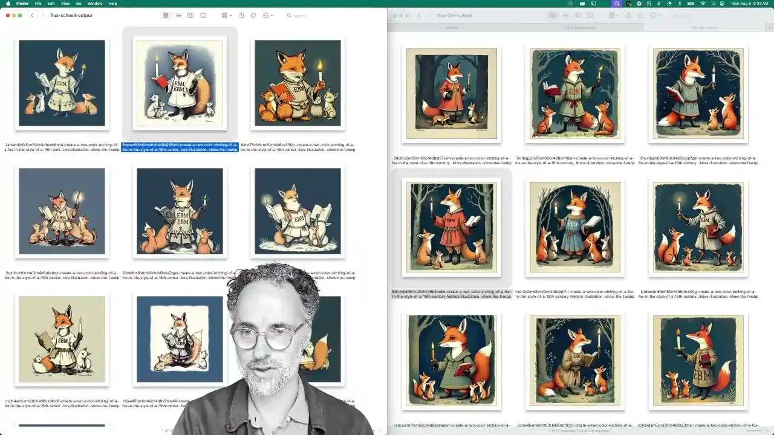Image resolution: width=774 pixels, height=435 pixels.
Task: Go back in flux-schnell-output window
Action: click(32, 15)
